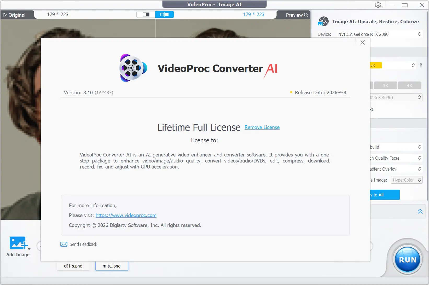The image size is (429, 285).
Task: Open the dropdown ending in 'build'
Action: 396,147
